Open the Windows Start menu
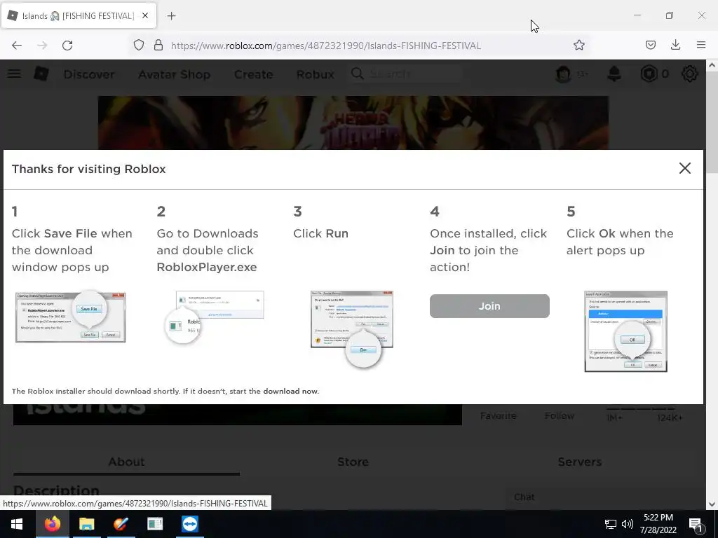The height and width of the screenshot is (538, 718). (17, 524)
